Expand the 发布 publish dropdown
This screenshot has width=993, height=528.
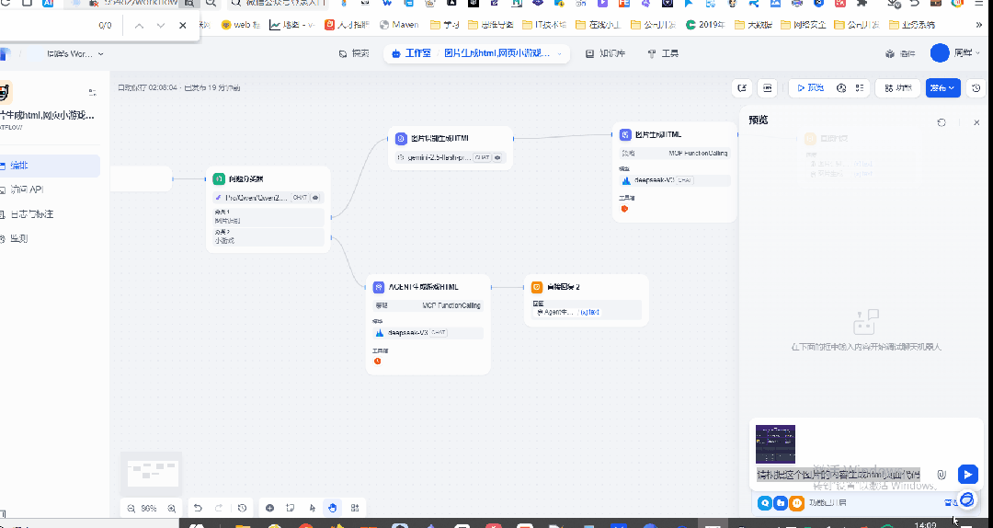(942, 88)
